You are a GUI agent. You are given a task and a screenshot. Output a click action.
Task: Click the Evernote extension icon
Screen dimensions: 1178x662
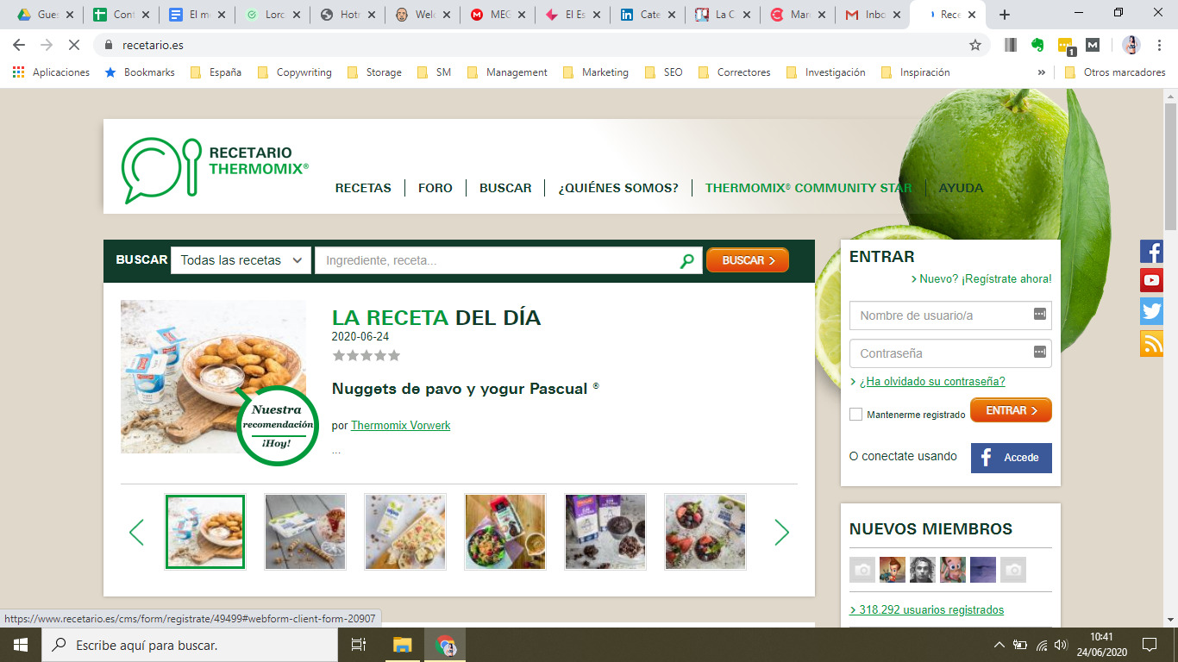(1037, 47)
